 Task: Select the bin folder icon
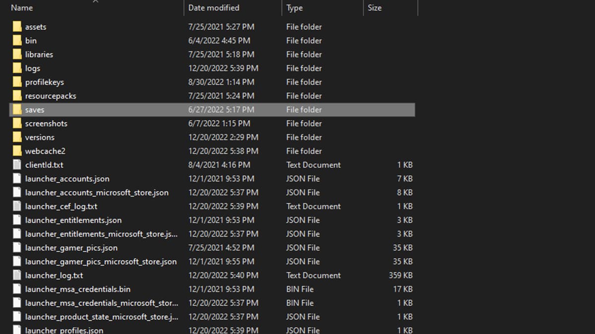tap(17, 41)
